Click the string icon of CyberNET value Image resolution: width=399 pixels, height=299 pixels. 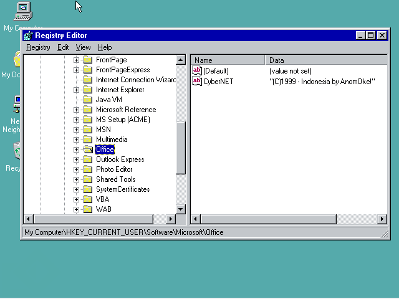click(197, 82)
